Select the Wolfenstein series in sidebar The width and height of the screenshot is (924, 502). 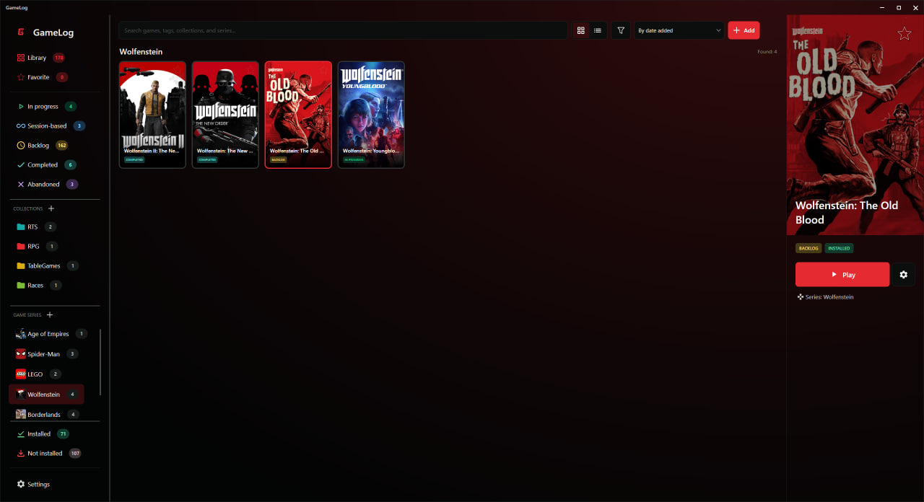(x=46, y=395)
